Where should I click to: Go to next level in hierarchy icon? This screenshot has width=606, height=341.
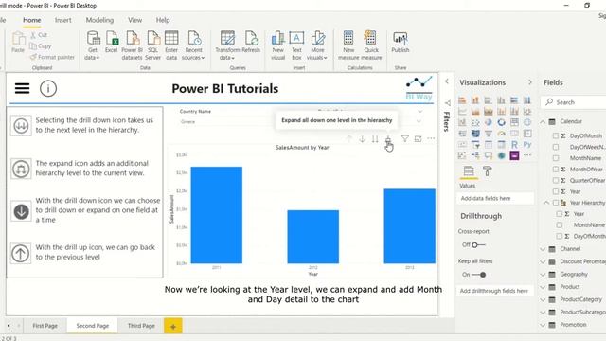(x=375, y=139)
